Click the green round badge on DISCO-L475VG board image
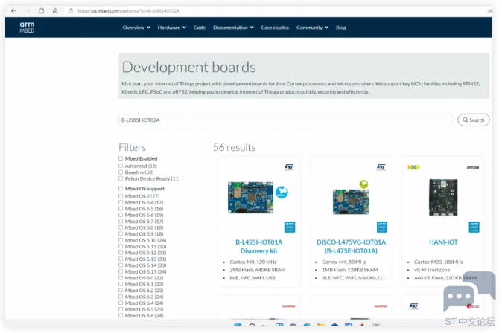Image resolution: width=502 pixels, height=333 pixels. click(363, 184)
